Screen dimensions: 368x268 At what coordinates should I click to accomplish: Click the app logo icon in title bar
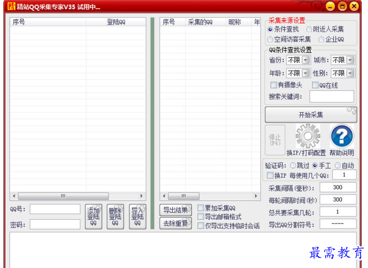[x=11, y=6]
